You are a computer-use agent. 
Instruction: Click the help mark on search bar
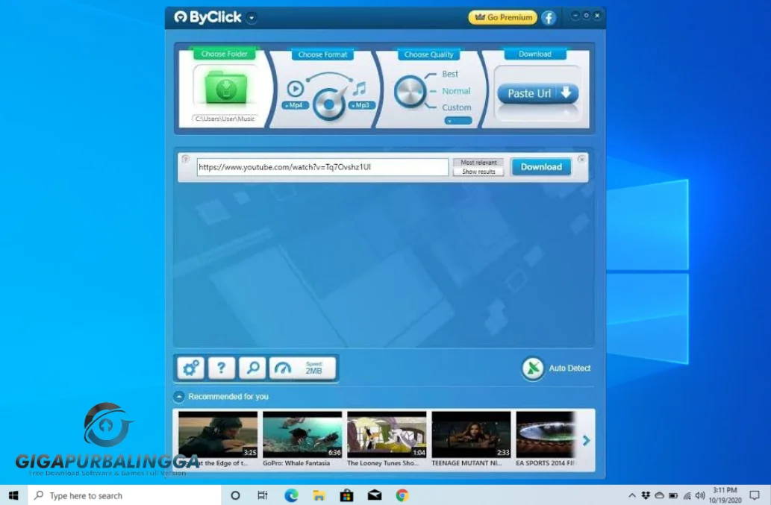(185, 159)
